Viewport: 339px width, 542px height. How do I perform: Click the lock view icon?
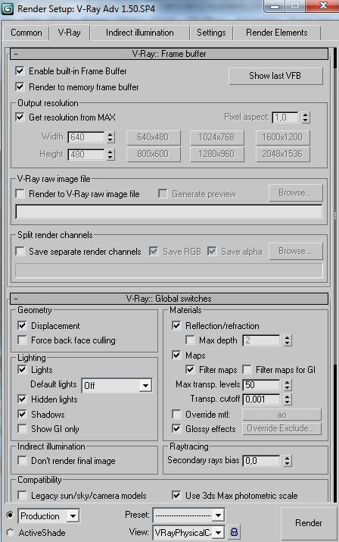[x=234, y=531]
